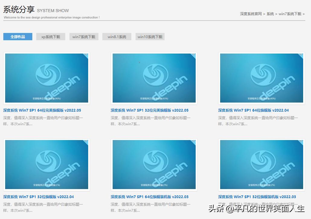Go to win10系统下载 tab
The width and height of the screenshot is (311, 219).
(x=150, y=37)
